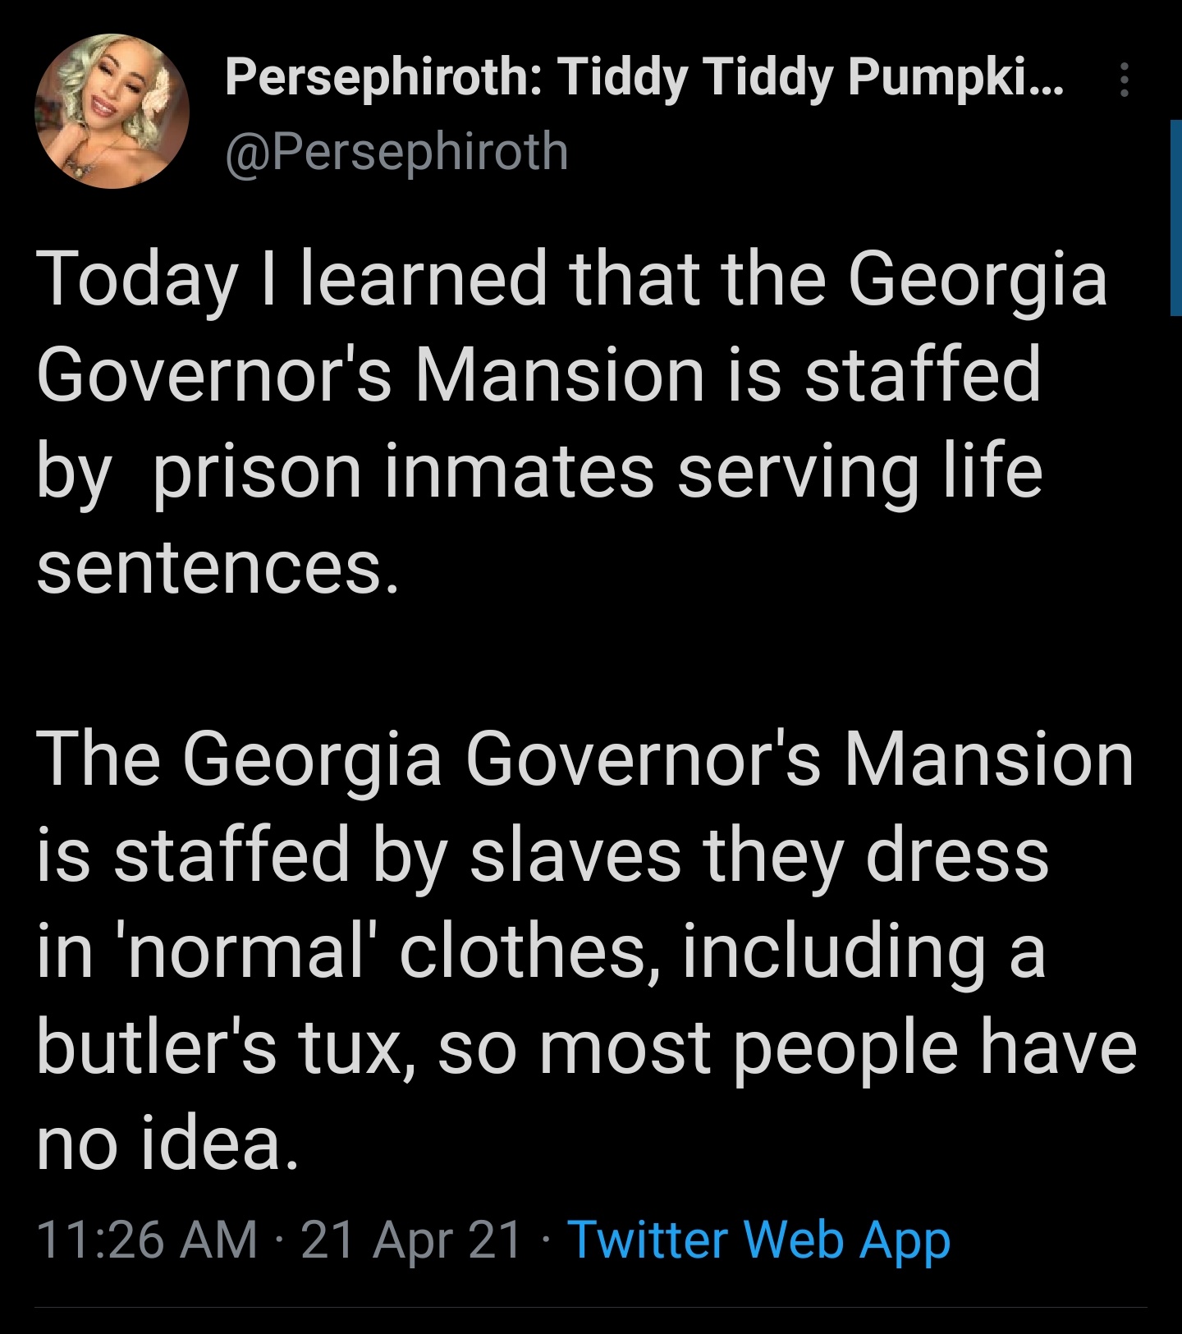This screenshot has width=1182, height=1334.
Task: Click the @Persephiroth handle
Action: [x=396, y=152]
